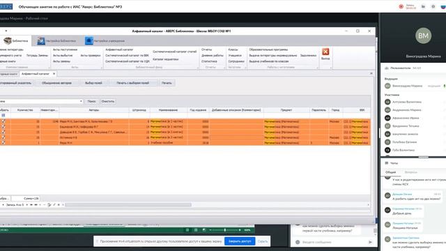Sort by the Штрихкод column header
The width and height of the screenshot is (446, 251).
point(139,110)
